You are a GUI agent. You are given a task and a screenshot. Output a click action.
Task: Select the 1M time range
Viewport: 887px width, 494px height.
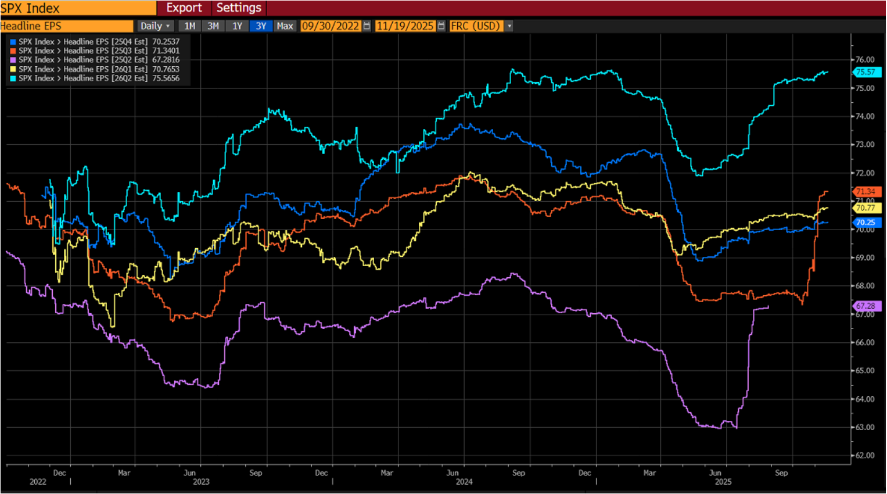189,26
